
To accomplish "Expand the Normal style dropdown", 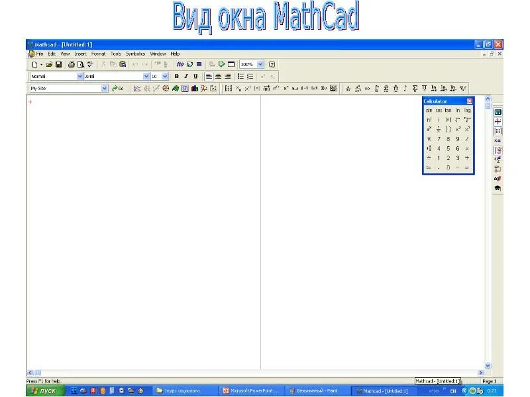I will (x=79, y=76).
